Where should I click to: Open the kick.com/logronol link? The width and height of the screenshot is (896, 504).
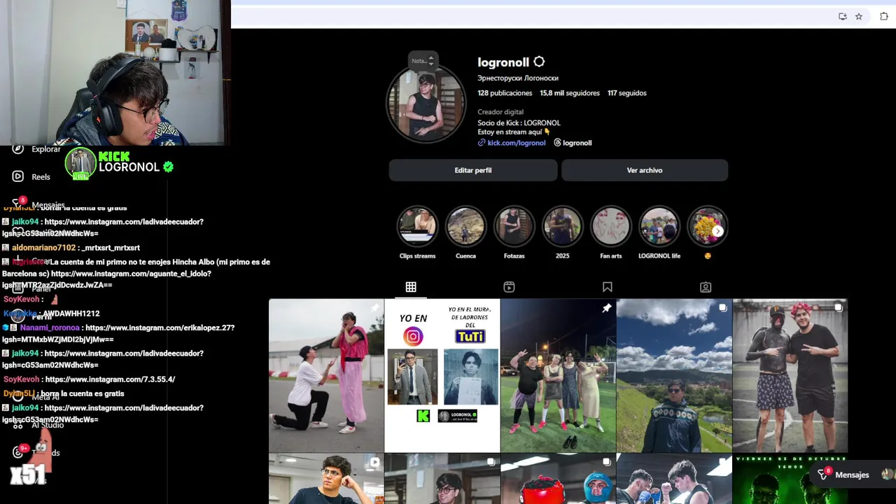(x=517, y=143)
